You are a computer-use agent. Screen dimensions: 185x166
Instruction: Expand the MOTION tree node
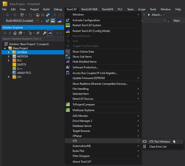(9, 56)
